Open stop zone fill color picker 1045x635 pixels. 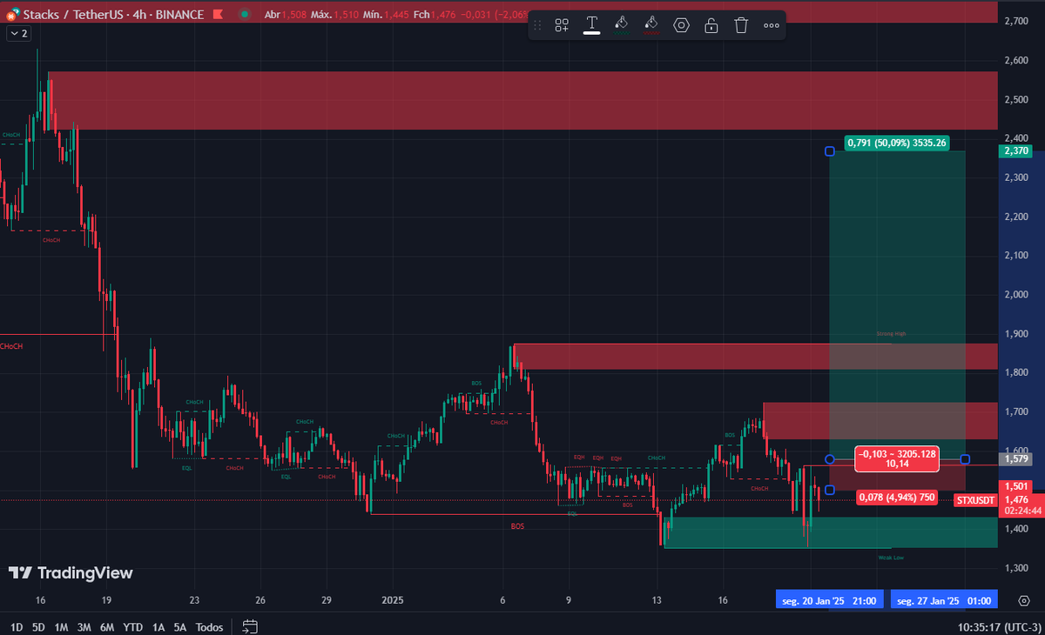[651, 24]
